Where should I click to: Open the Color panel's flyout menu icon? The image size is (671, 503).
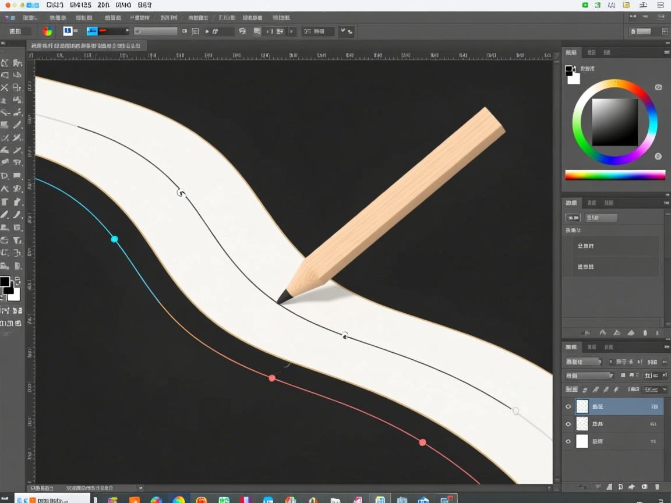point(666,52)
